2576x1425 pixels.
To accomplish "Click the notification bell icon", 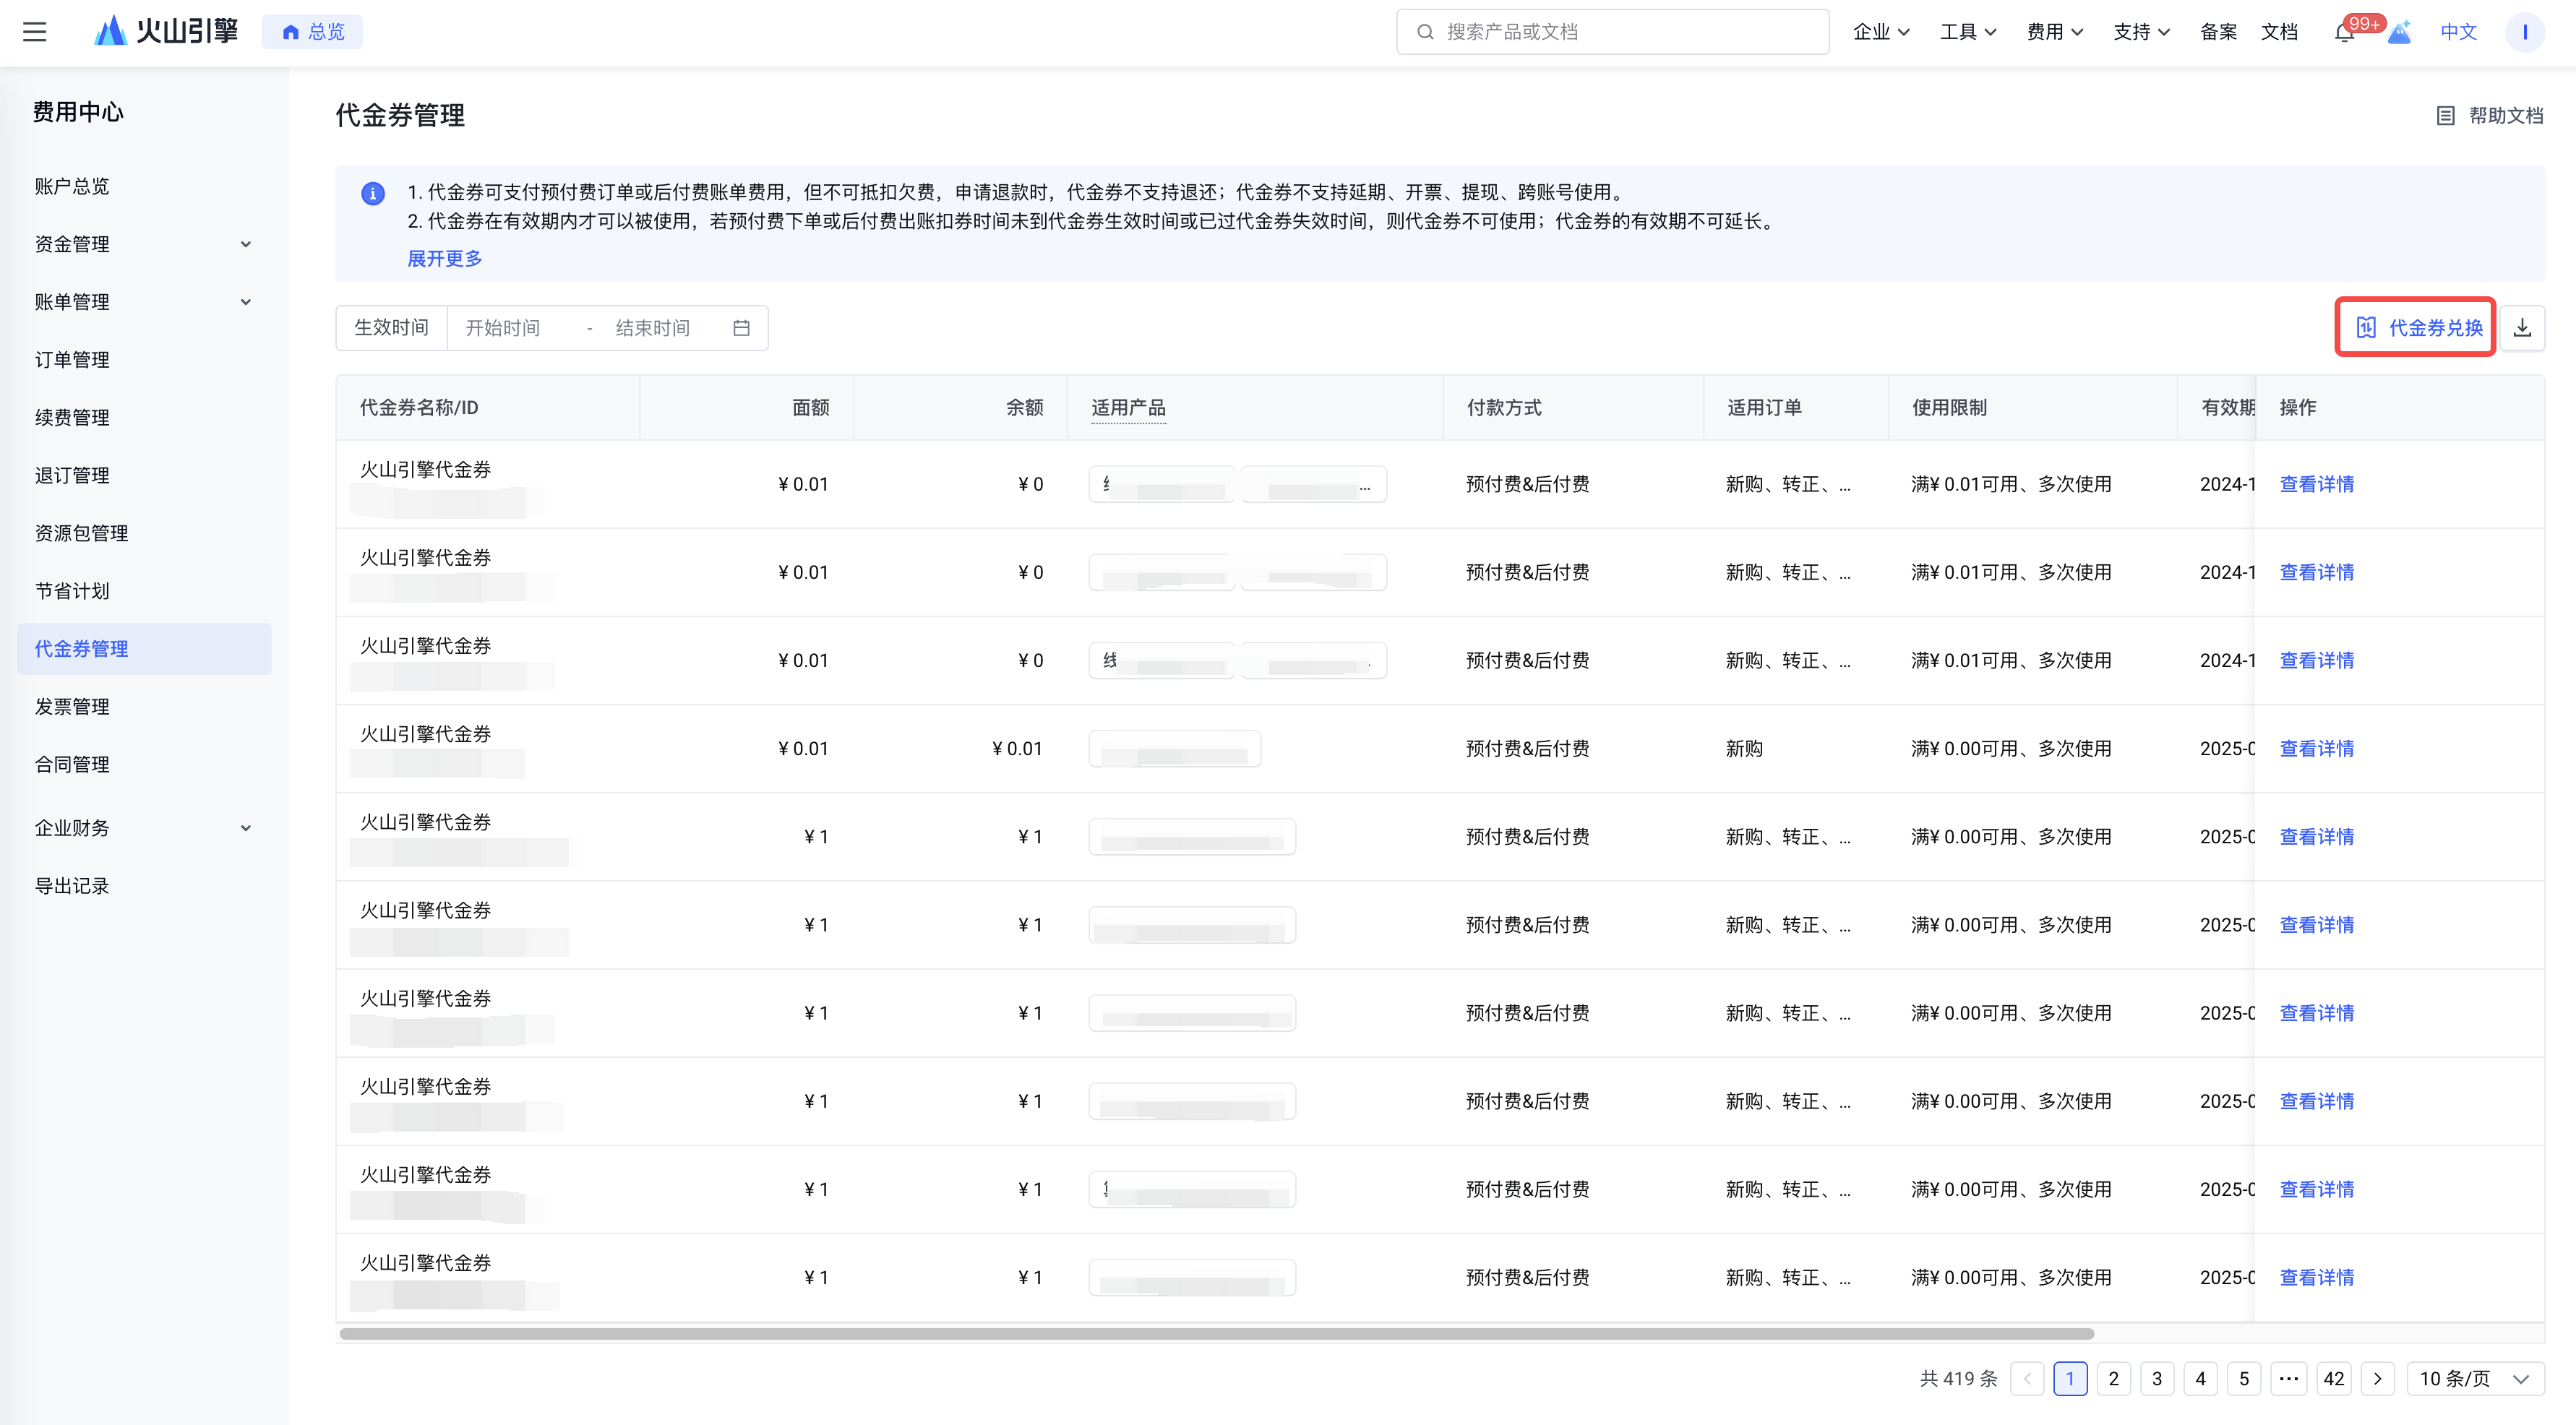I will (x=2344, y=33).
